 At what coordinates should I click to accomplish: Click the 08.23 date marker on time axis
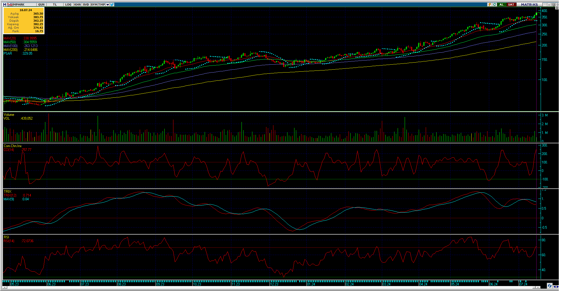tap(122, 284)
